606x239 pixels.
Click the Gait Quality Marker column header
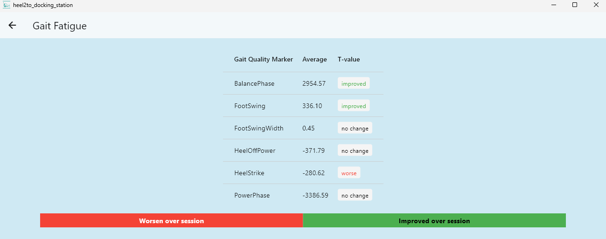tap(264, 59)
